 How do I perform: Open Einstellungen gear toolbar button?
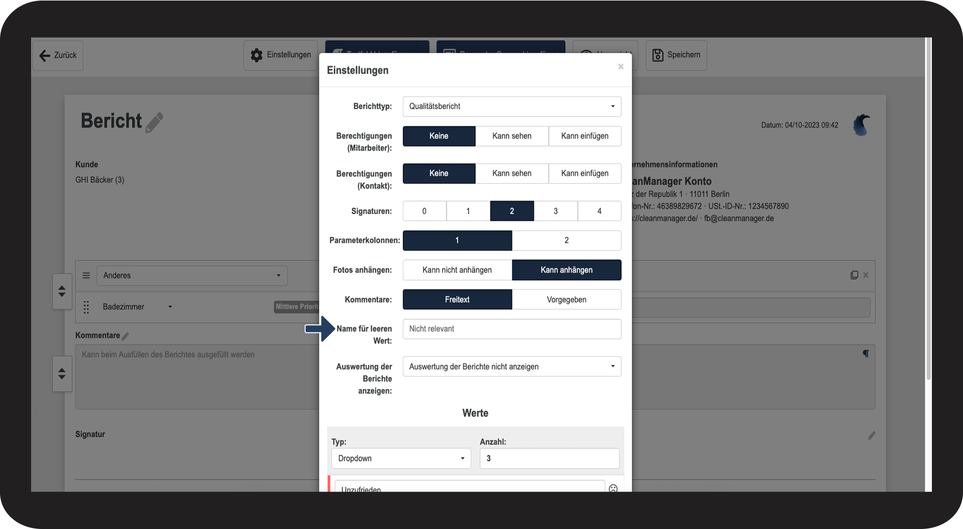tap(281, 55)
